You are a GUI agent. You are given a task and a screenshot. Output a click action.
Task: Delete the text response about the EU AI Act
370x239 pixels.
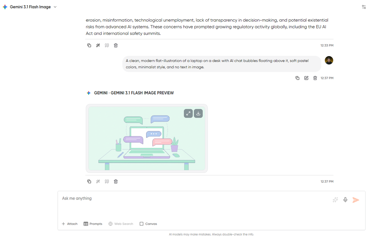pos(116,45)
